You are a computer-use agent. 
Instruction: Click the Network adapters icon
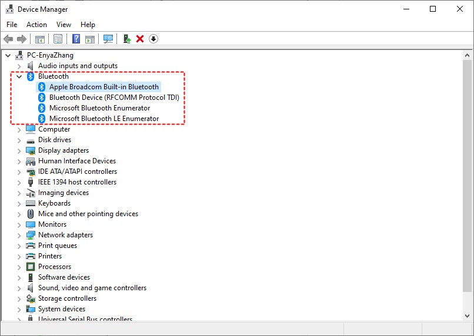(31, 235)
